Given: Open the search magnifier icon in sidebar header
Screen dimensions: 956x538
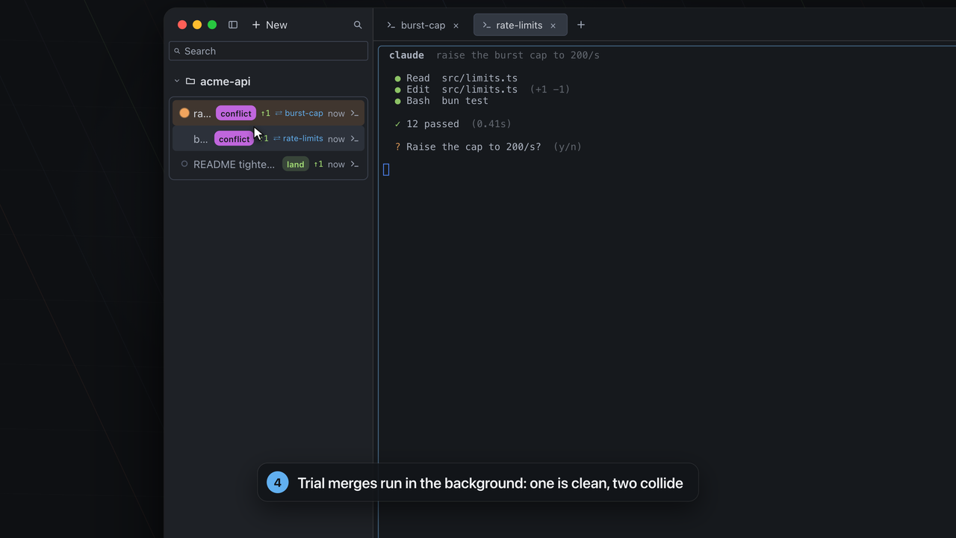Looking at the screenshot, I should tap(358, 25).
